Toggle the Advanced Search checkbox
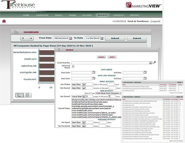The image size is (185, 143). coord(73,67)
